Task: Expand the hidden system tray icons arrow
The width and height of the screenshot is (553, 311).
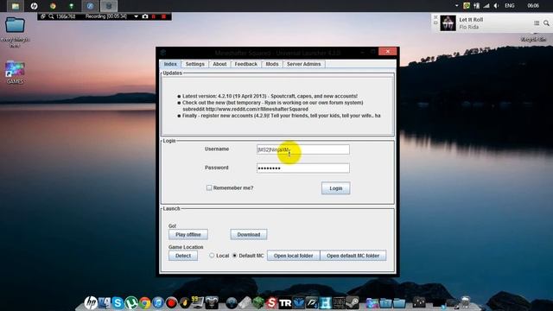Action: (x=457, y=6)
